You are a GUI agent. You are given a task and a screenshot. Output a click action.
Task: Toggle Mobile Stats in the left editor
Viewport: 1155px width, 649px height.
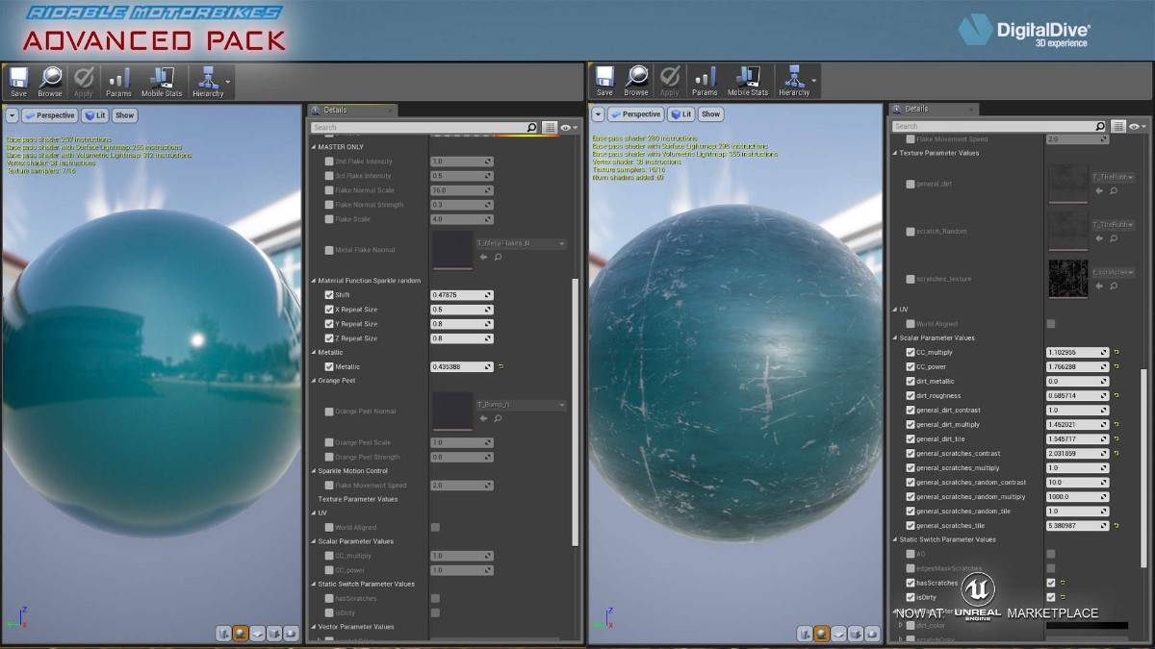click(x=161, y=82)
